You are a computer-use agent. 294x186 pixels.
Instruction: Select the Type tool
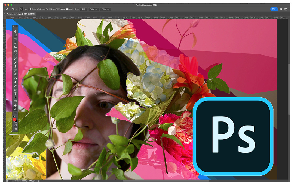(x=15, y=94)
